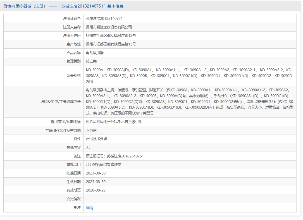
Task: Click the 有效期至 label
Action: click(x=73, y=190)
